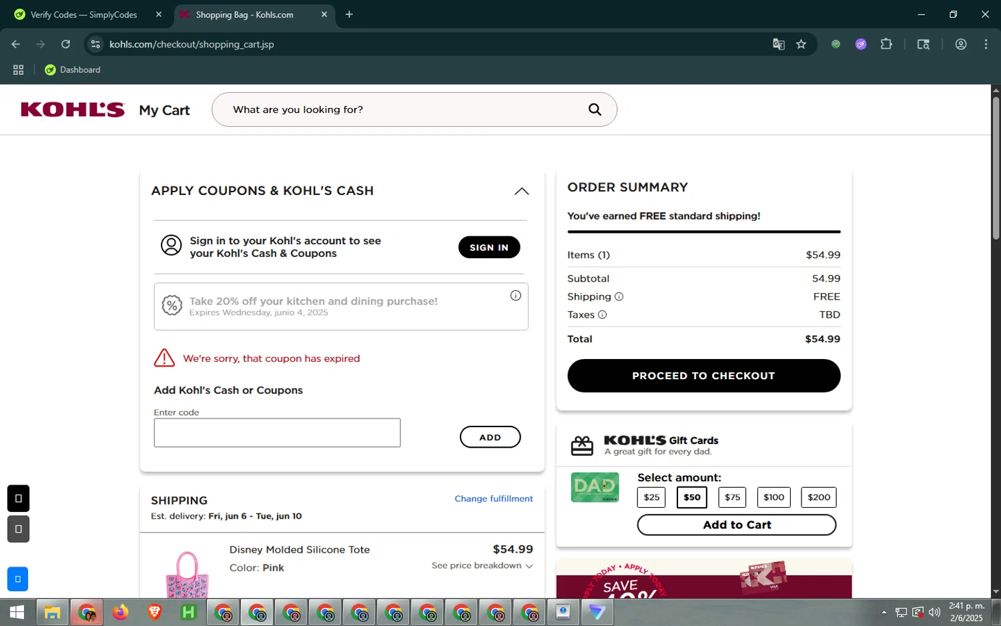Click the SIGN IN button
This screenshot has width=1001, height=626.
tap(489, 247)
